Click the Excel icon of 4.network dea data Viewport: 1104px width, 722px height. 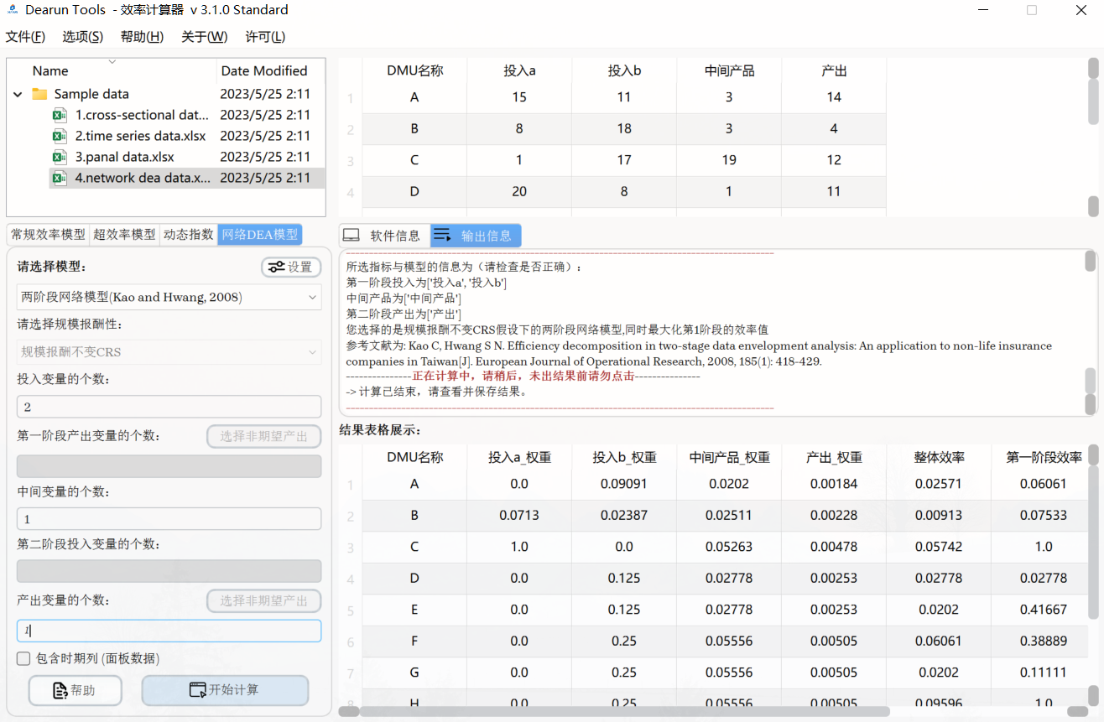point(59,178)
